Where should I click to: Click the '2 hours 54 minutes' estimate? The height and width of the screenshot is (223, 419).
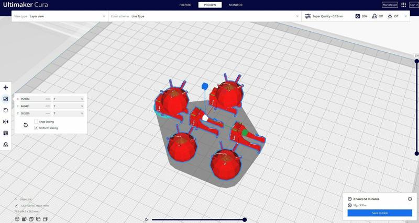(366, 199)
